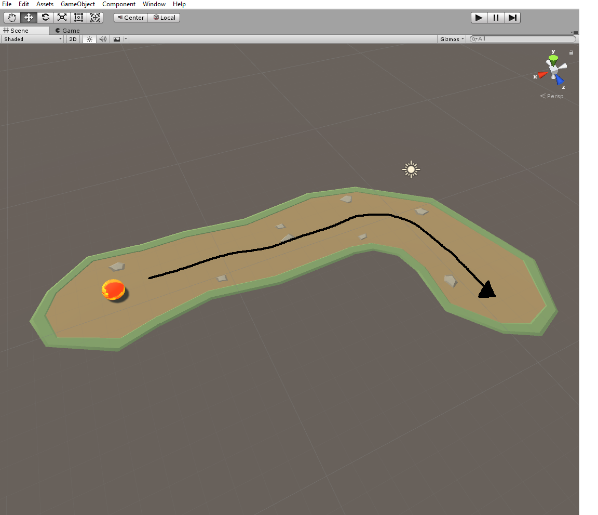This screenshot has height=515, width=598.
Task: Select the Rotate tool
Action: 45,17
